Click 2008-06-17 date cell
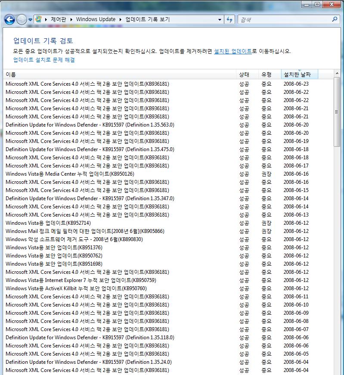 point(296,166)
